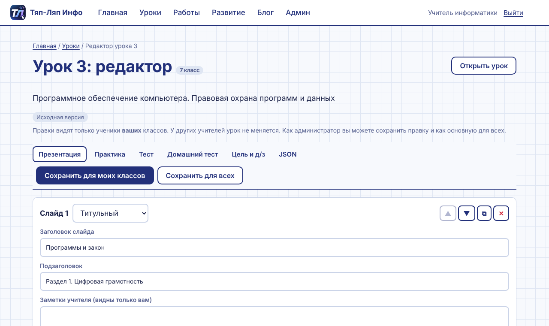
Task: Click the 7 класс badge
Action: (x=190, y=70)
